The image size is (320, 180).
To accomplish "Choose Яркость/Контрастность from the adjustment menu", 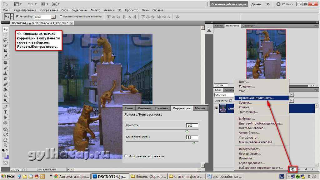I will click(x=256, y=98).
